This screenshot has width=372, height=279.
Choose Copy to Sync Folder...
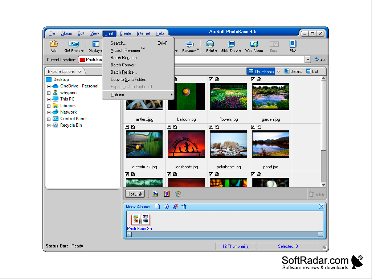[x=138, y=79]
